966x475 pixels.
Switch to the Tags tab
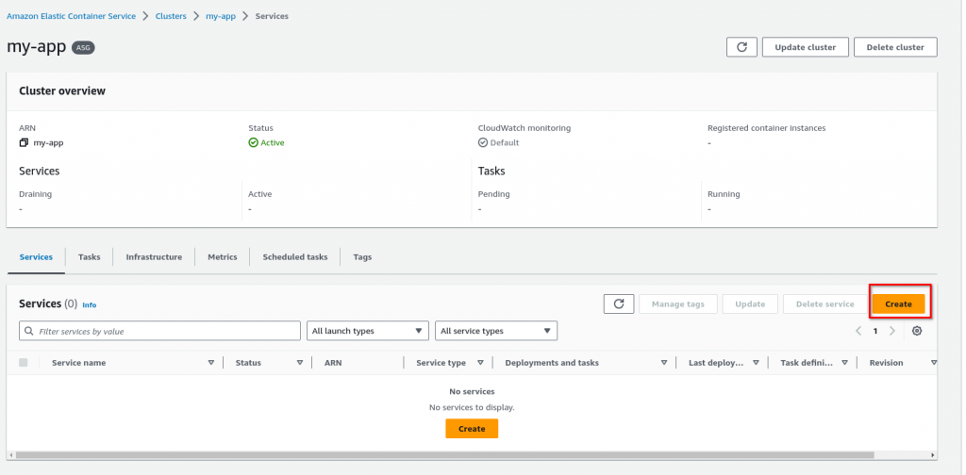coord(362,257)
